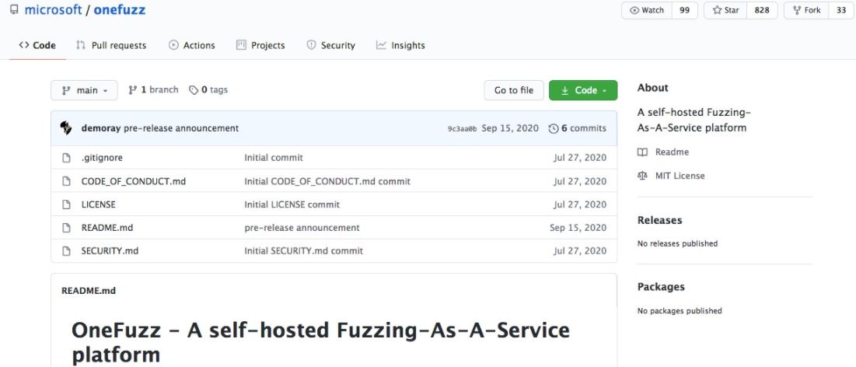Click the 9c3aa0b commit hash
The height and width of the screenshot is (367, 856).
(462, 129)
